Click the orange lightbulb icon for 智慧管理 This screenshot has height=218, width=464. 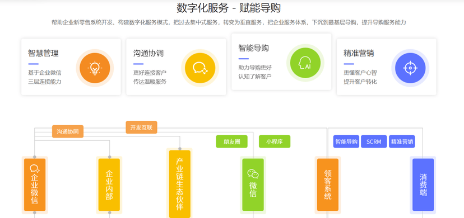tap(95, 68)
